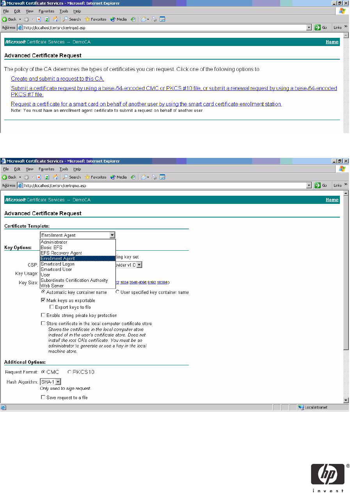This screenshot has height=499, width=350.
Task: Uncheck Mark keys as exportable
Action: [43, 301]
